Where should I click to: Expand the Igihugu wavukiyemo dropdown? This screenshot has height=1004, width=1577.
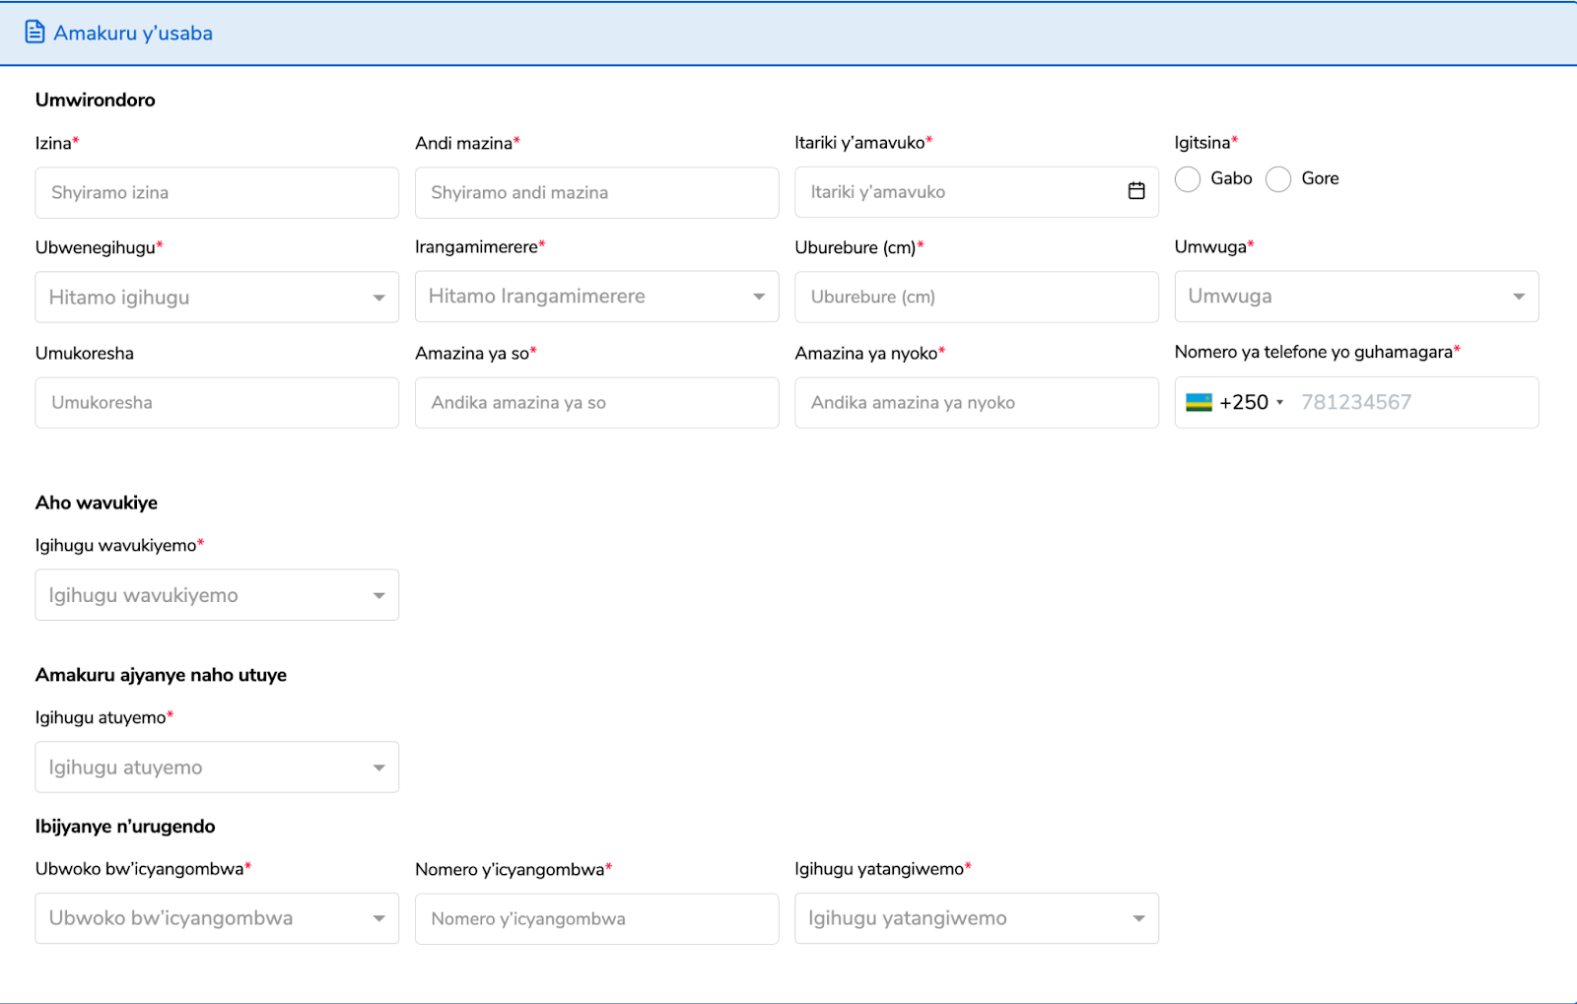pos(217,595)
